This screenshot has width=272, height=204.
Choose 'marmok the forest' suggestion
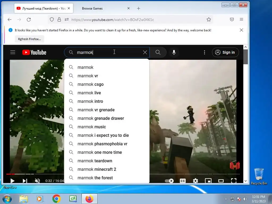point(107,178)
